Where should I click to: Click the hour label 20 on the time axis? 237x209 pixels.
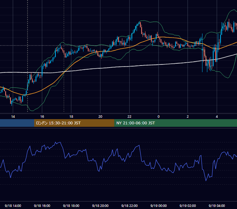100,117
